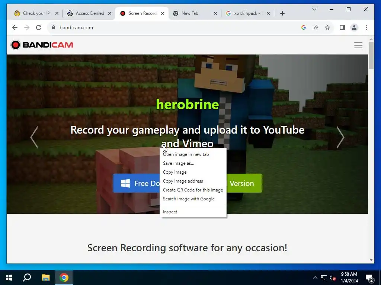
Task: Click the scrollbar up arrow
Action: (x=371, y=39)
